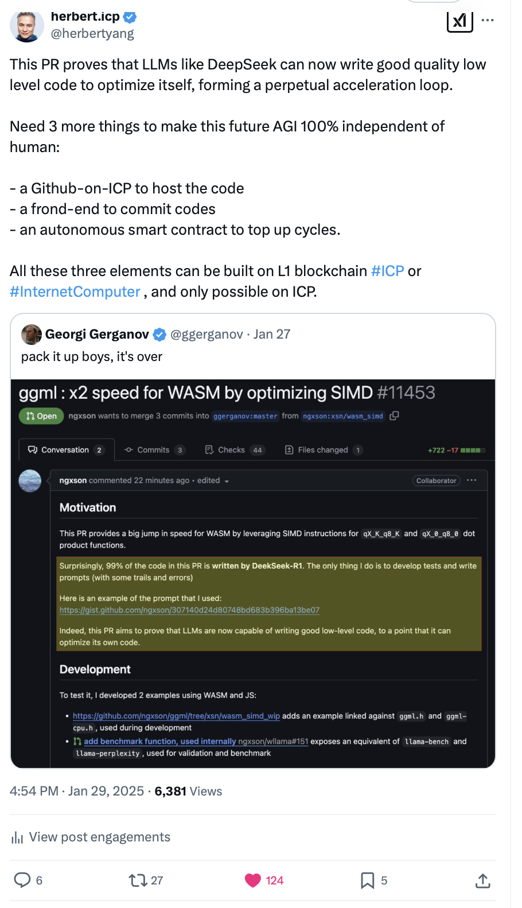Switch to the Files changed tab
Screen dimensions: 522x908
[323, 450]
